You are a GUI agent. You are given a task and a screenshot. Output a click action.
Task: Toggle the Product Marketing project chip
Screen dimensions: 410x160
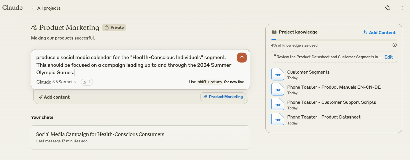click(223, 97)
